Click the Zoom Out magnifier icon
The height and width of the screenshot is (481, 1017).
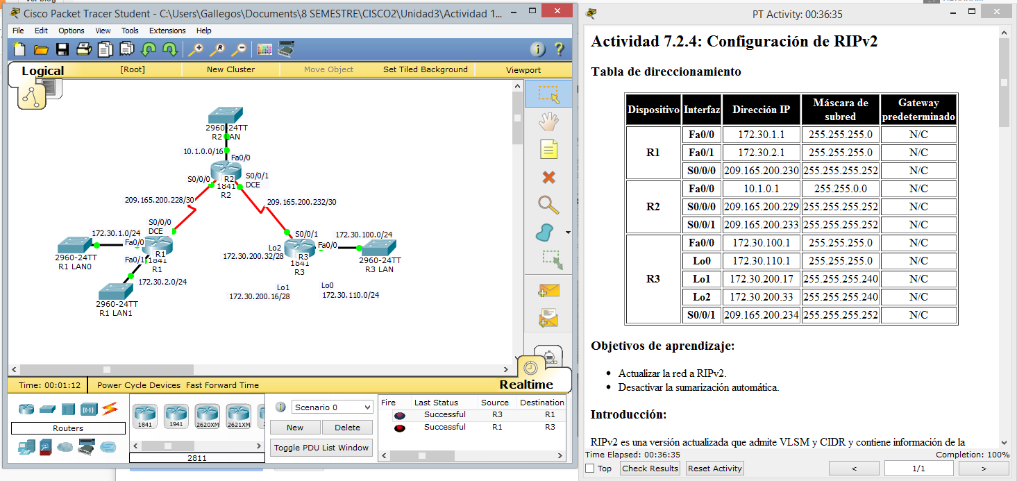238,49
